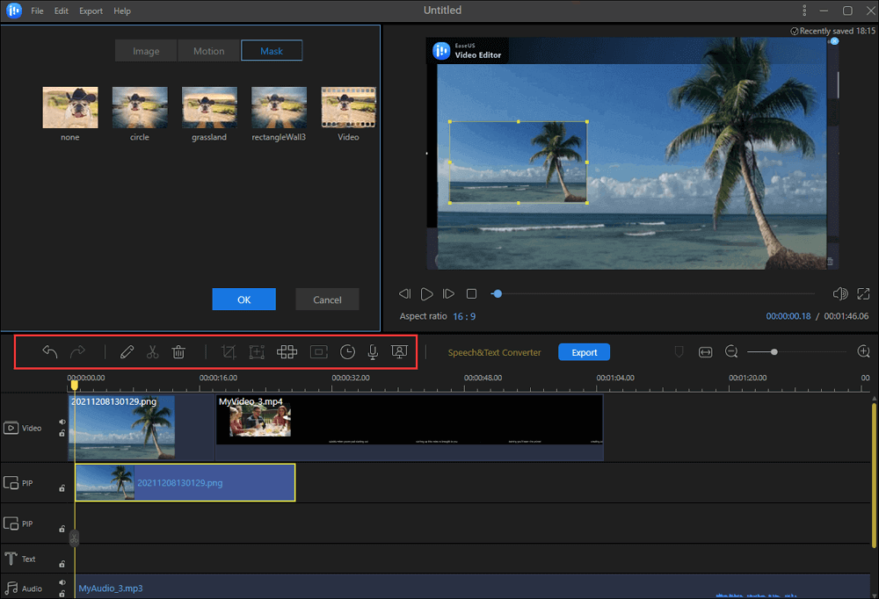Adjust the timeline zoom slider handle

coord(774,352)
